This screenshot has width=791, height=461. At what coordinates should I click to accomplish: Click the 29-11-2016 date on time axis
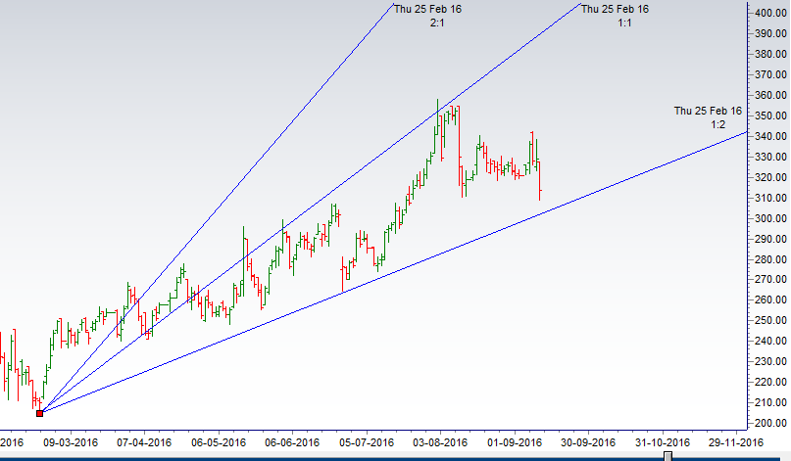tap(735, 441)
